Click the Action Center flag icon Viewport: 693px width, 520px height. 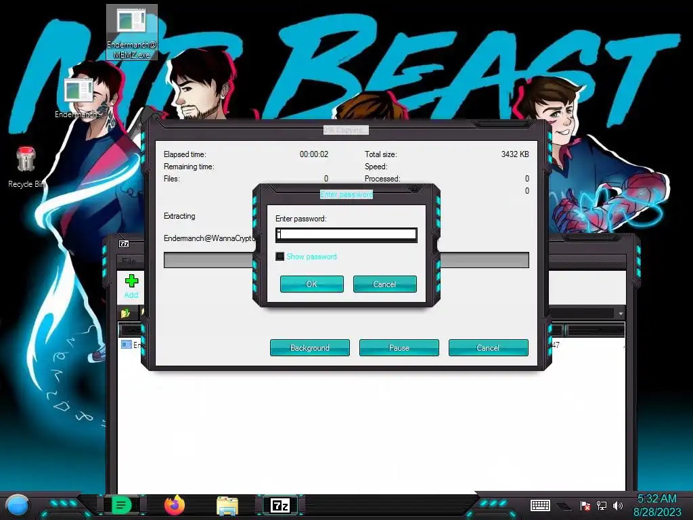[585, 505]
